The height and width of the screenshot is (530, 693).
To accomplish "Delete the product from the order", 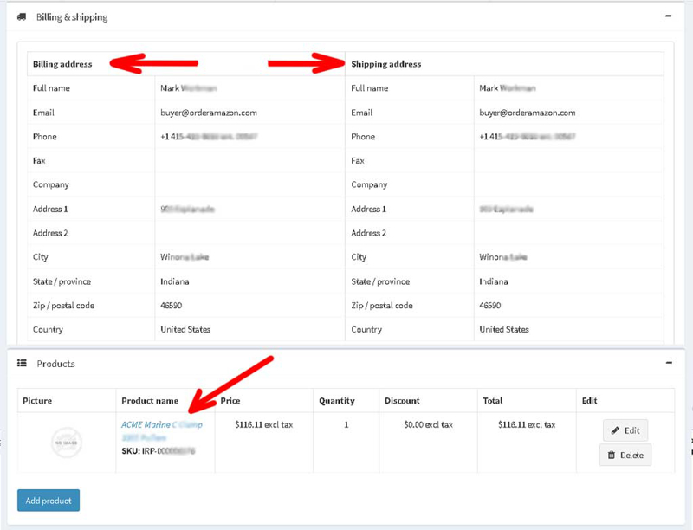I will pos(625,455).
